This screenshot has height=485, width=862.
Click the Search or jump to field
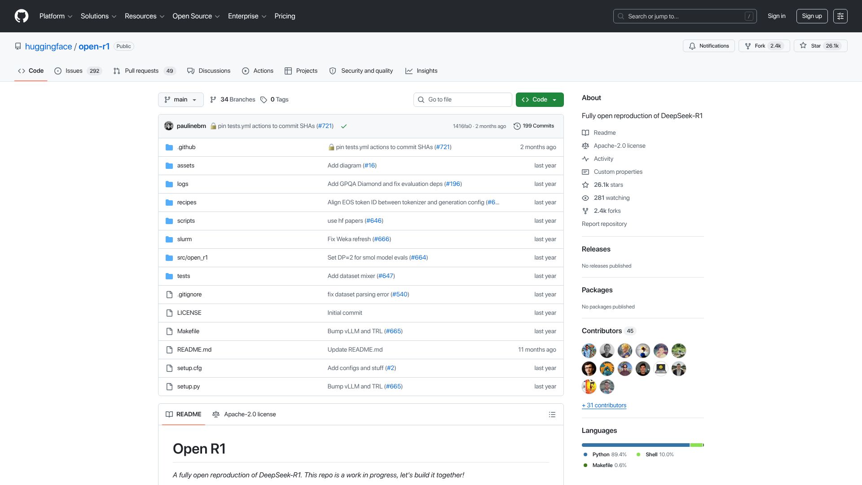(x=685, y=16)
